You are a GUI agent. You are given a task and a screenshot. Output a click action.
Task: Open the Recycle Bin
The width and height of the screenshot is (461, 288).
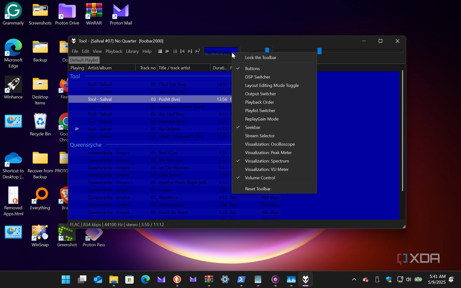point(40,125)
